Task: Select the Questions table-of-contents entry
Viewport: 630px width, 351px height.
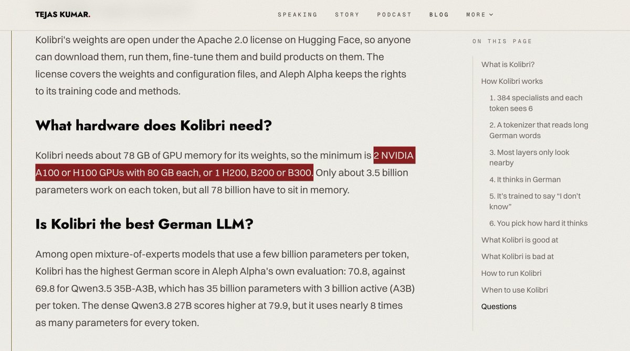Action: [499, 307]
